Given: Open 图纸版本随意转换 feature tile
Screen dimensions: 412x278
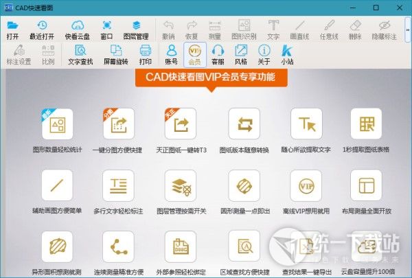Looking at the screenshot, I should tap(244, 124).
